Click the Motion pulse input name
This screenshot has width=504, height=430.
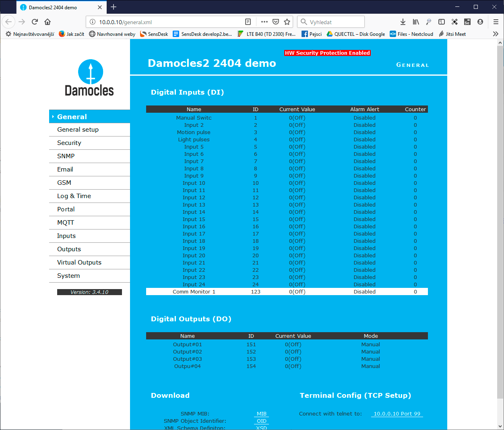pyautogui.click(x=194, y=132)
